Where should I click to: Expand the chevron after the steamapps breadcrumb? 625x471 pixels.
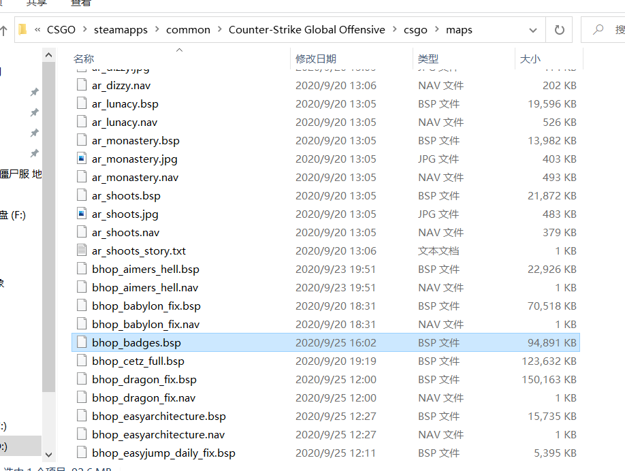click(157, 30)
